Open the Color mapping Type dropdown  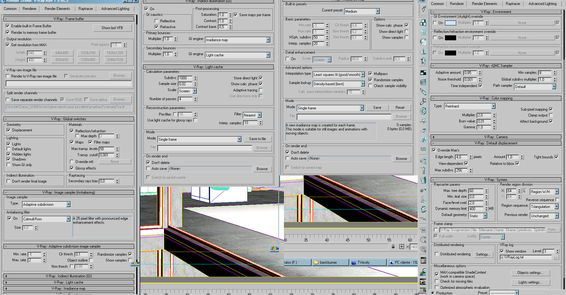click(470, 106)
